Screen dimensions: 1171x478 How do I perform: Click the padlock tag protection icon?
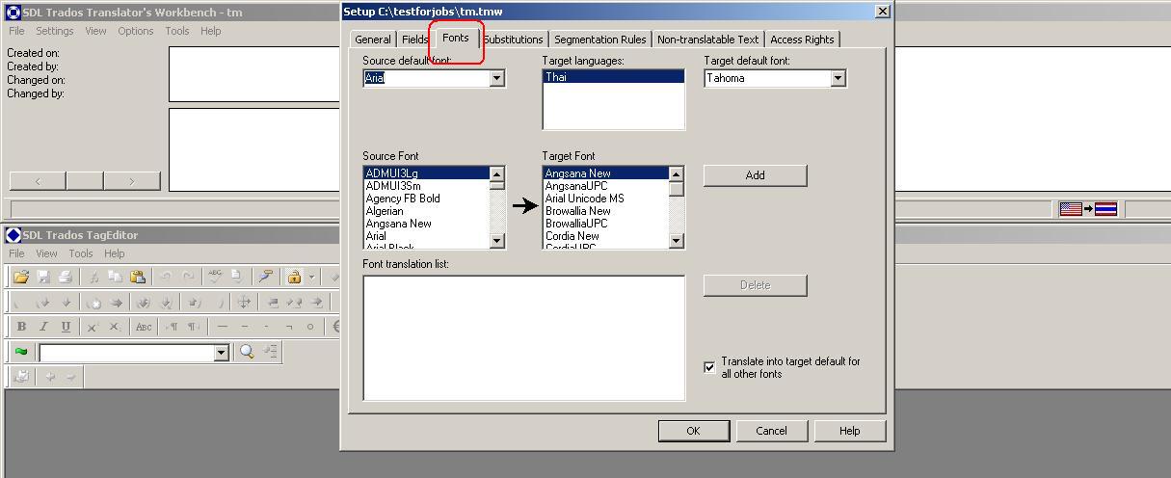tap(295, 277)
